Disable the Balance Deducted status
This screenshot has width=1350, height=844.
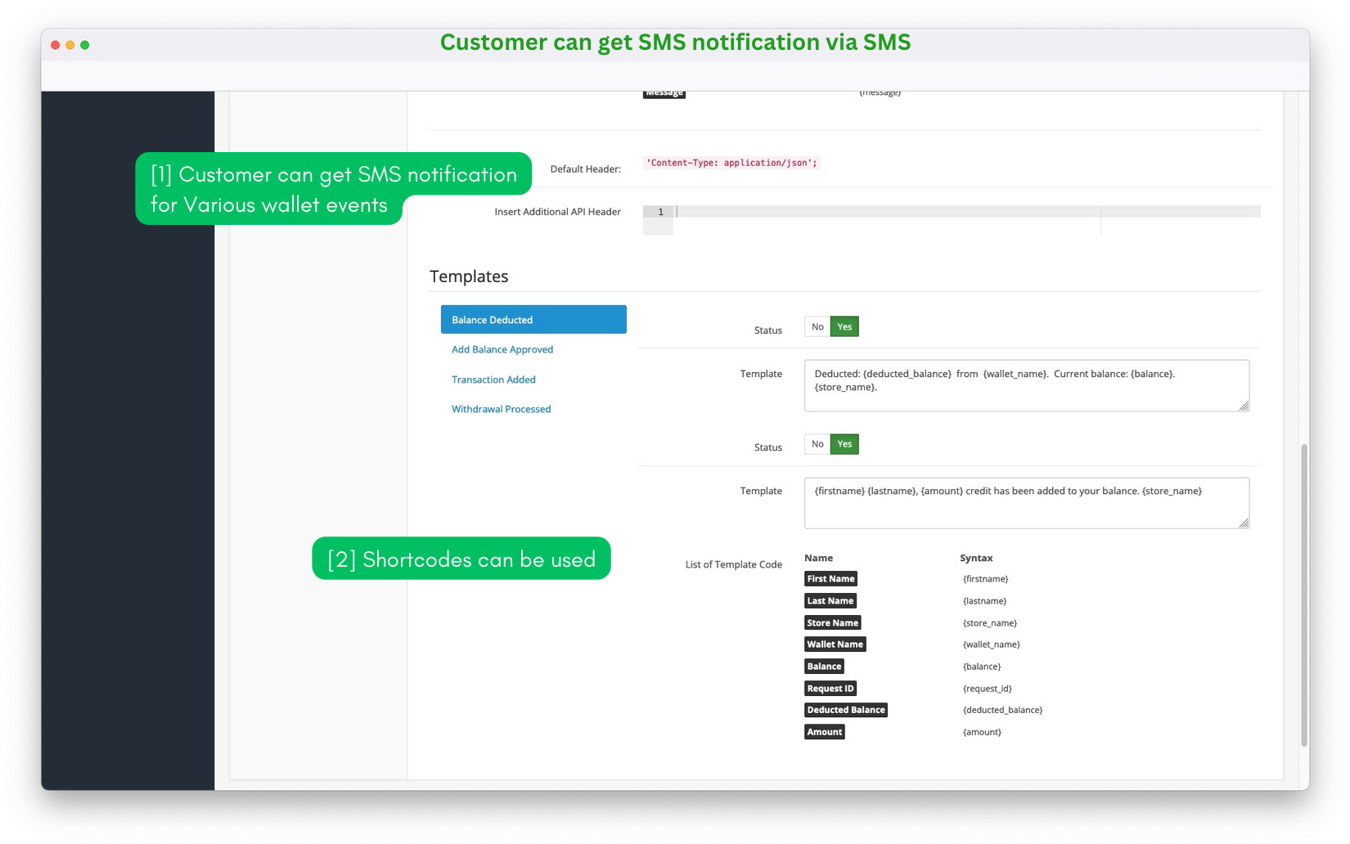[x=817, y=326]
